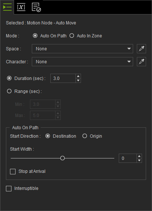
Task: Increase Start Width with the up arrow
Action: pyautogui.click(x=139, y=156)
